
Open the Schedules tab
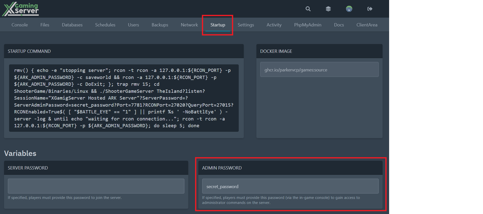105,25
